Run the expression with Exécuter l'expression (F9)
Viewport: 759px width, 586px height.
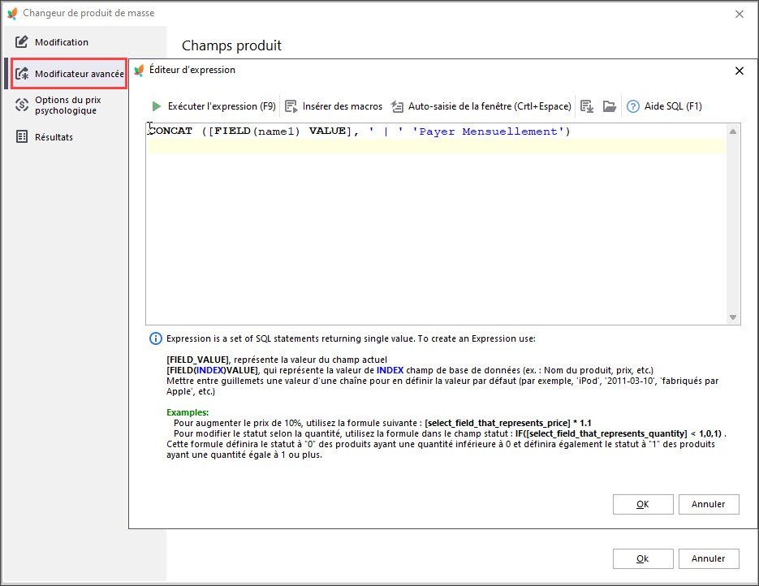click(214, 106)
